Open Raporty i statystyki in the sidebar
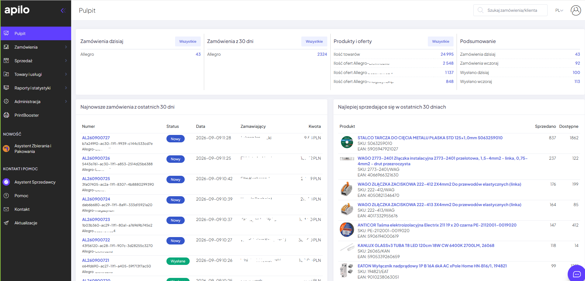Screen dimensions: 585x281 pyautogui.click(x=36, y=88)
